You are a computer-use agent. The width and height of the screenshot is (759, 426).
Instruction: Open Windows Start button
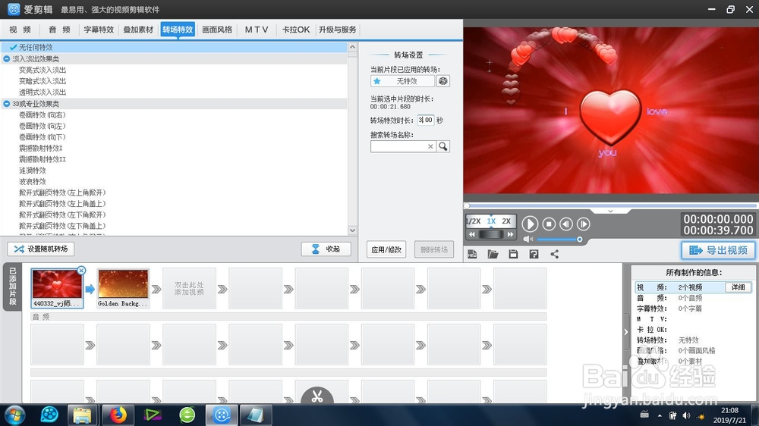pos(14,415)
